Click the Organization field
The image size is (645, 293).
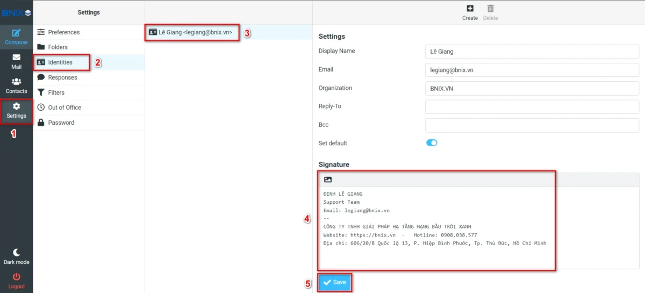point(532,88)
